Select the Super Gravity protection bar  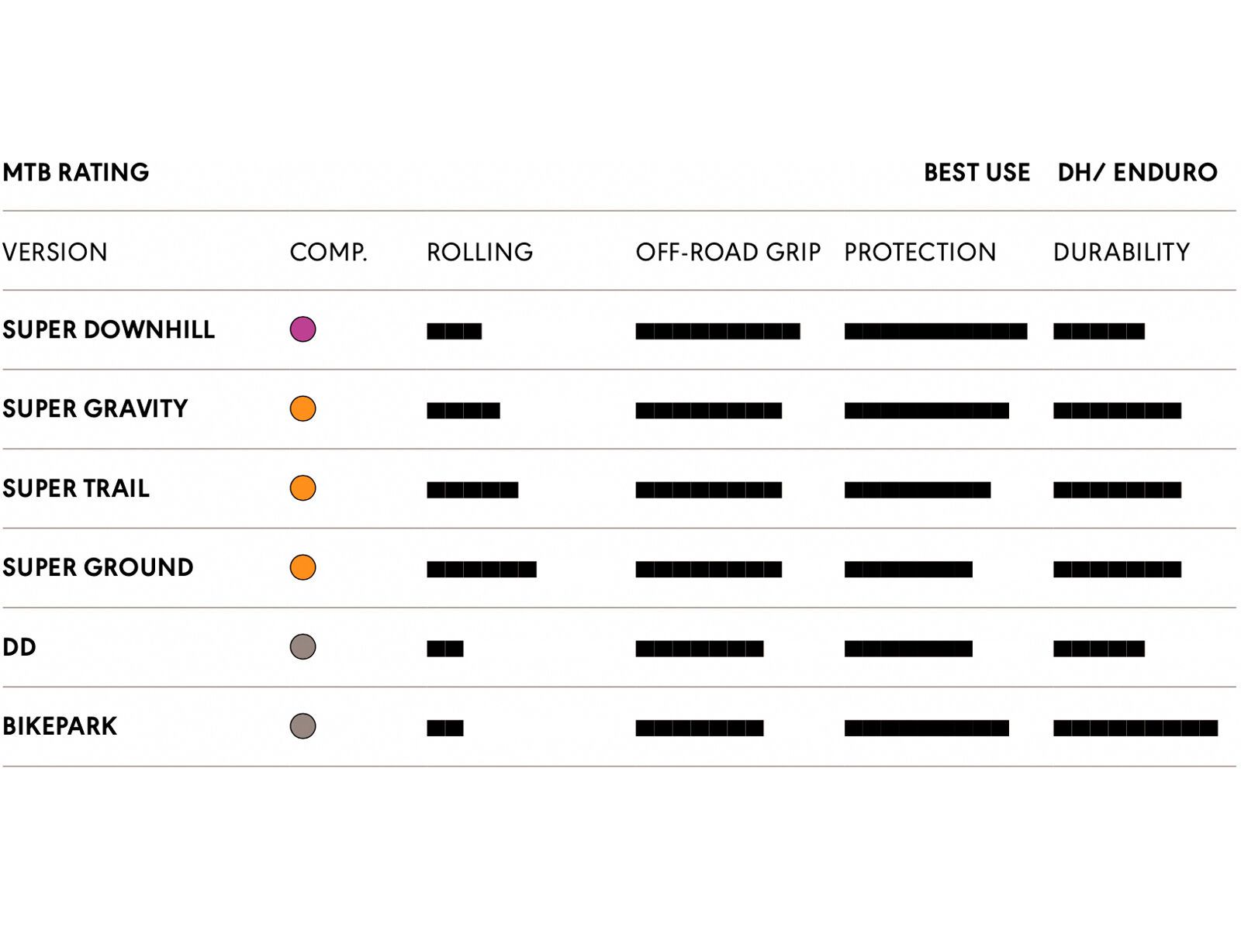pos(926,411)
